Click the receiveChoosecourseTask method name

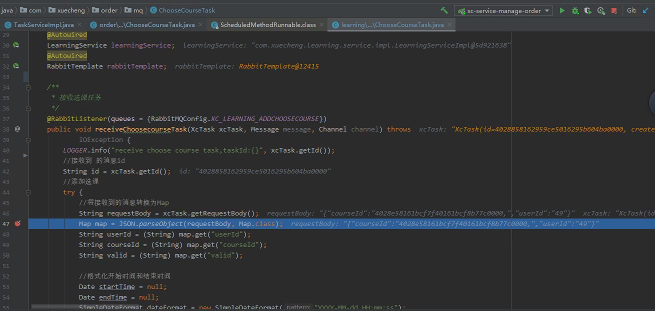tap(141, 129)
